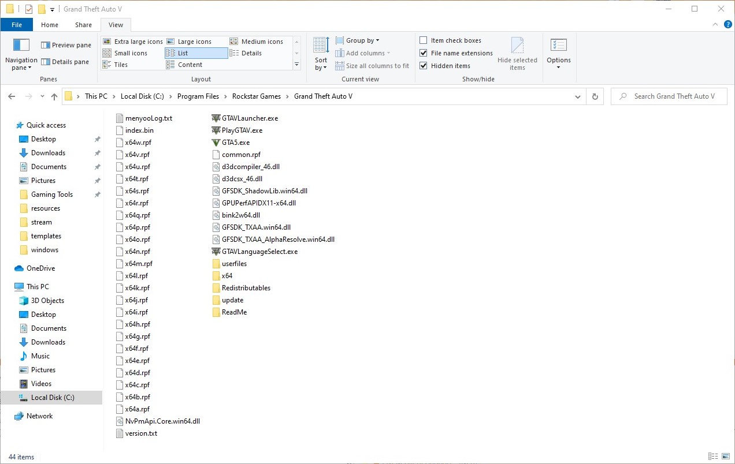The width and height of the screenshot is (735, 464).
Task: Select the userfiles folder icon
Action: tap(216, 263)
